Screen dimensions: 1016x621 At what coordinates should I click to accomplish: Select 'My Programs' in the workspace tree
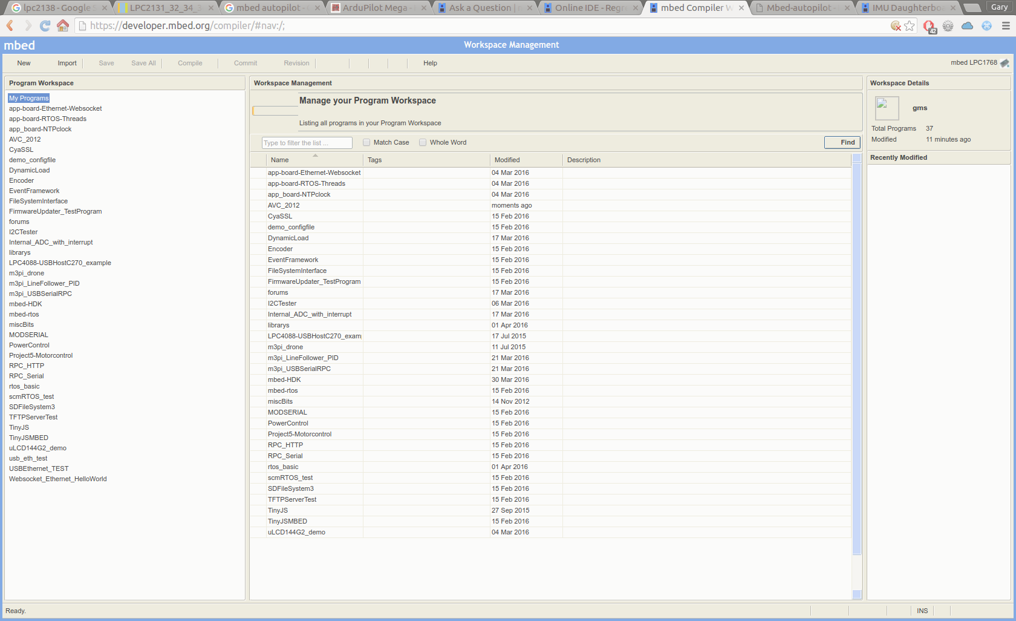pyautogui.click(x=29, y=98)
